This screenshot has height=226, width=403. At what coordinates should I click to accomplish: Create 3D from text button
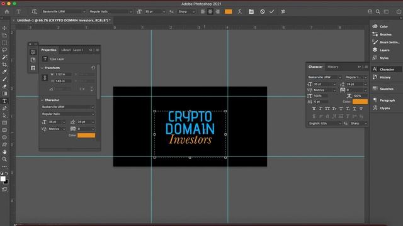[283, 11]
